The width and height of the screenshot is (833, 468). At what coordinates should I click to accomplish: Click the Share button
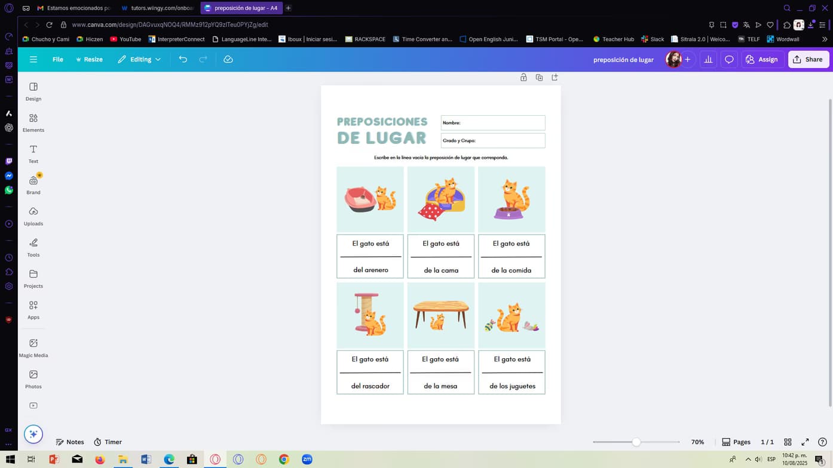click(808, 59)
